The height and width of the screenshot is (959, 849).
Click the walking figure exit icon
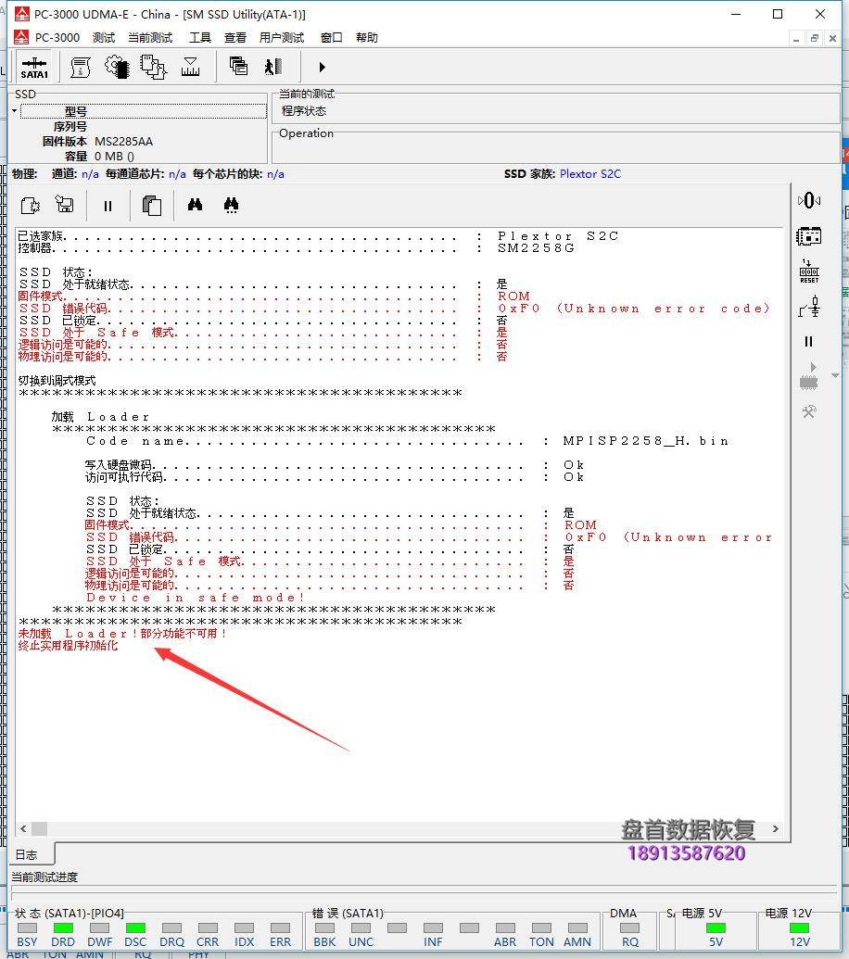[x=272, y=67]
